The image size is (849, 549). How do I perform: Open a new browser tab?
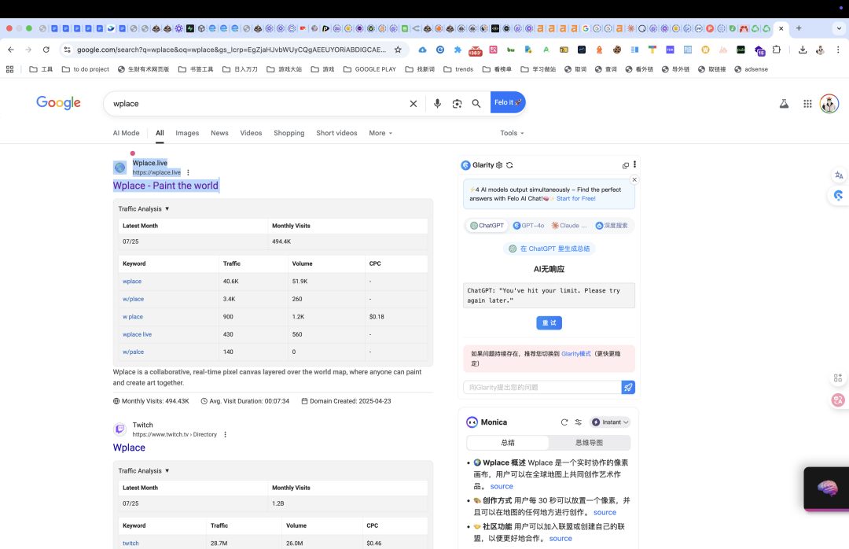point(799,28)
